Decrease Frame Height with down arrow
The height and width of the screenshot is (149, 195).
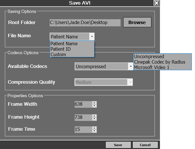pos(94,119)
